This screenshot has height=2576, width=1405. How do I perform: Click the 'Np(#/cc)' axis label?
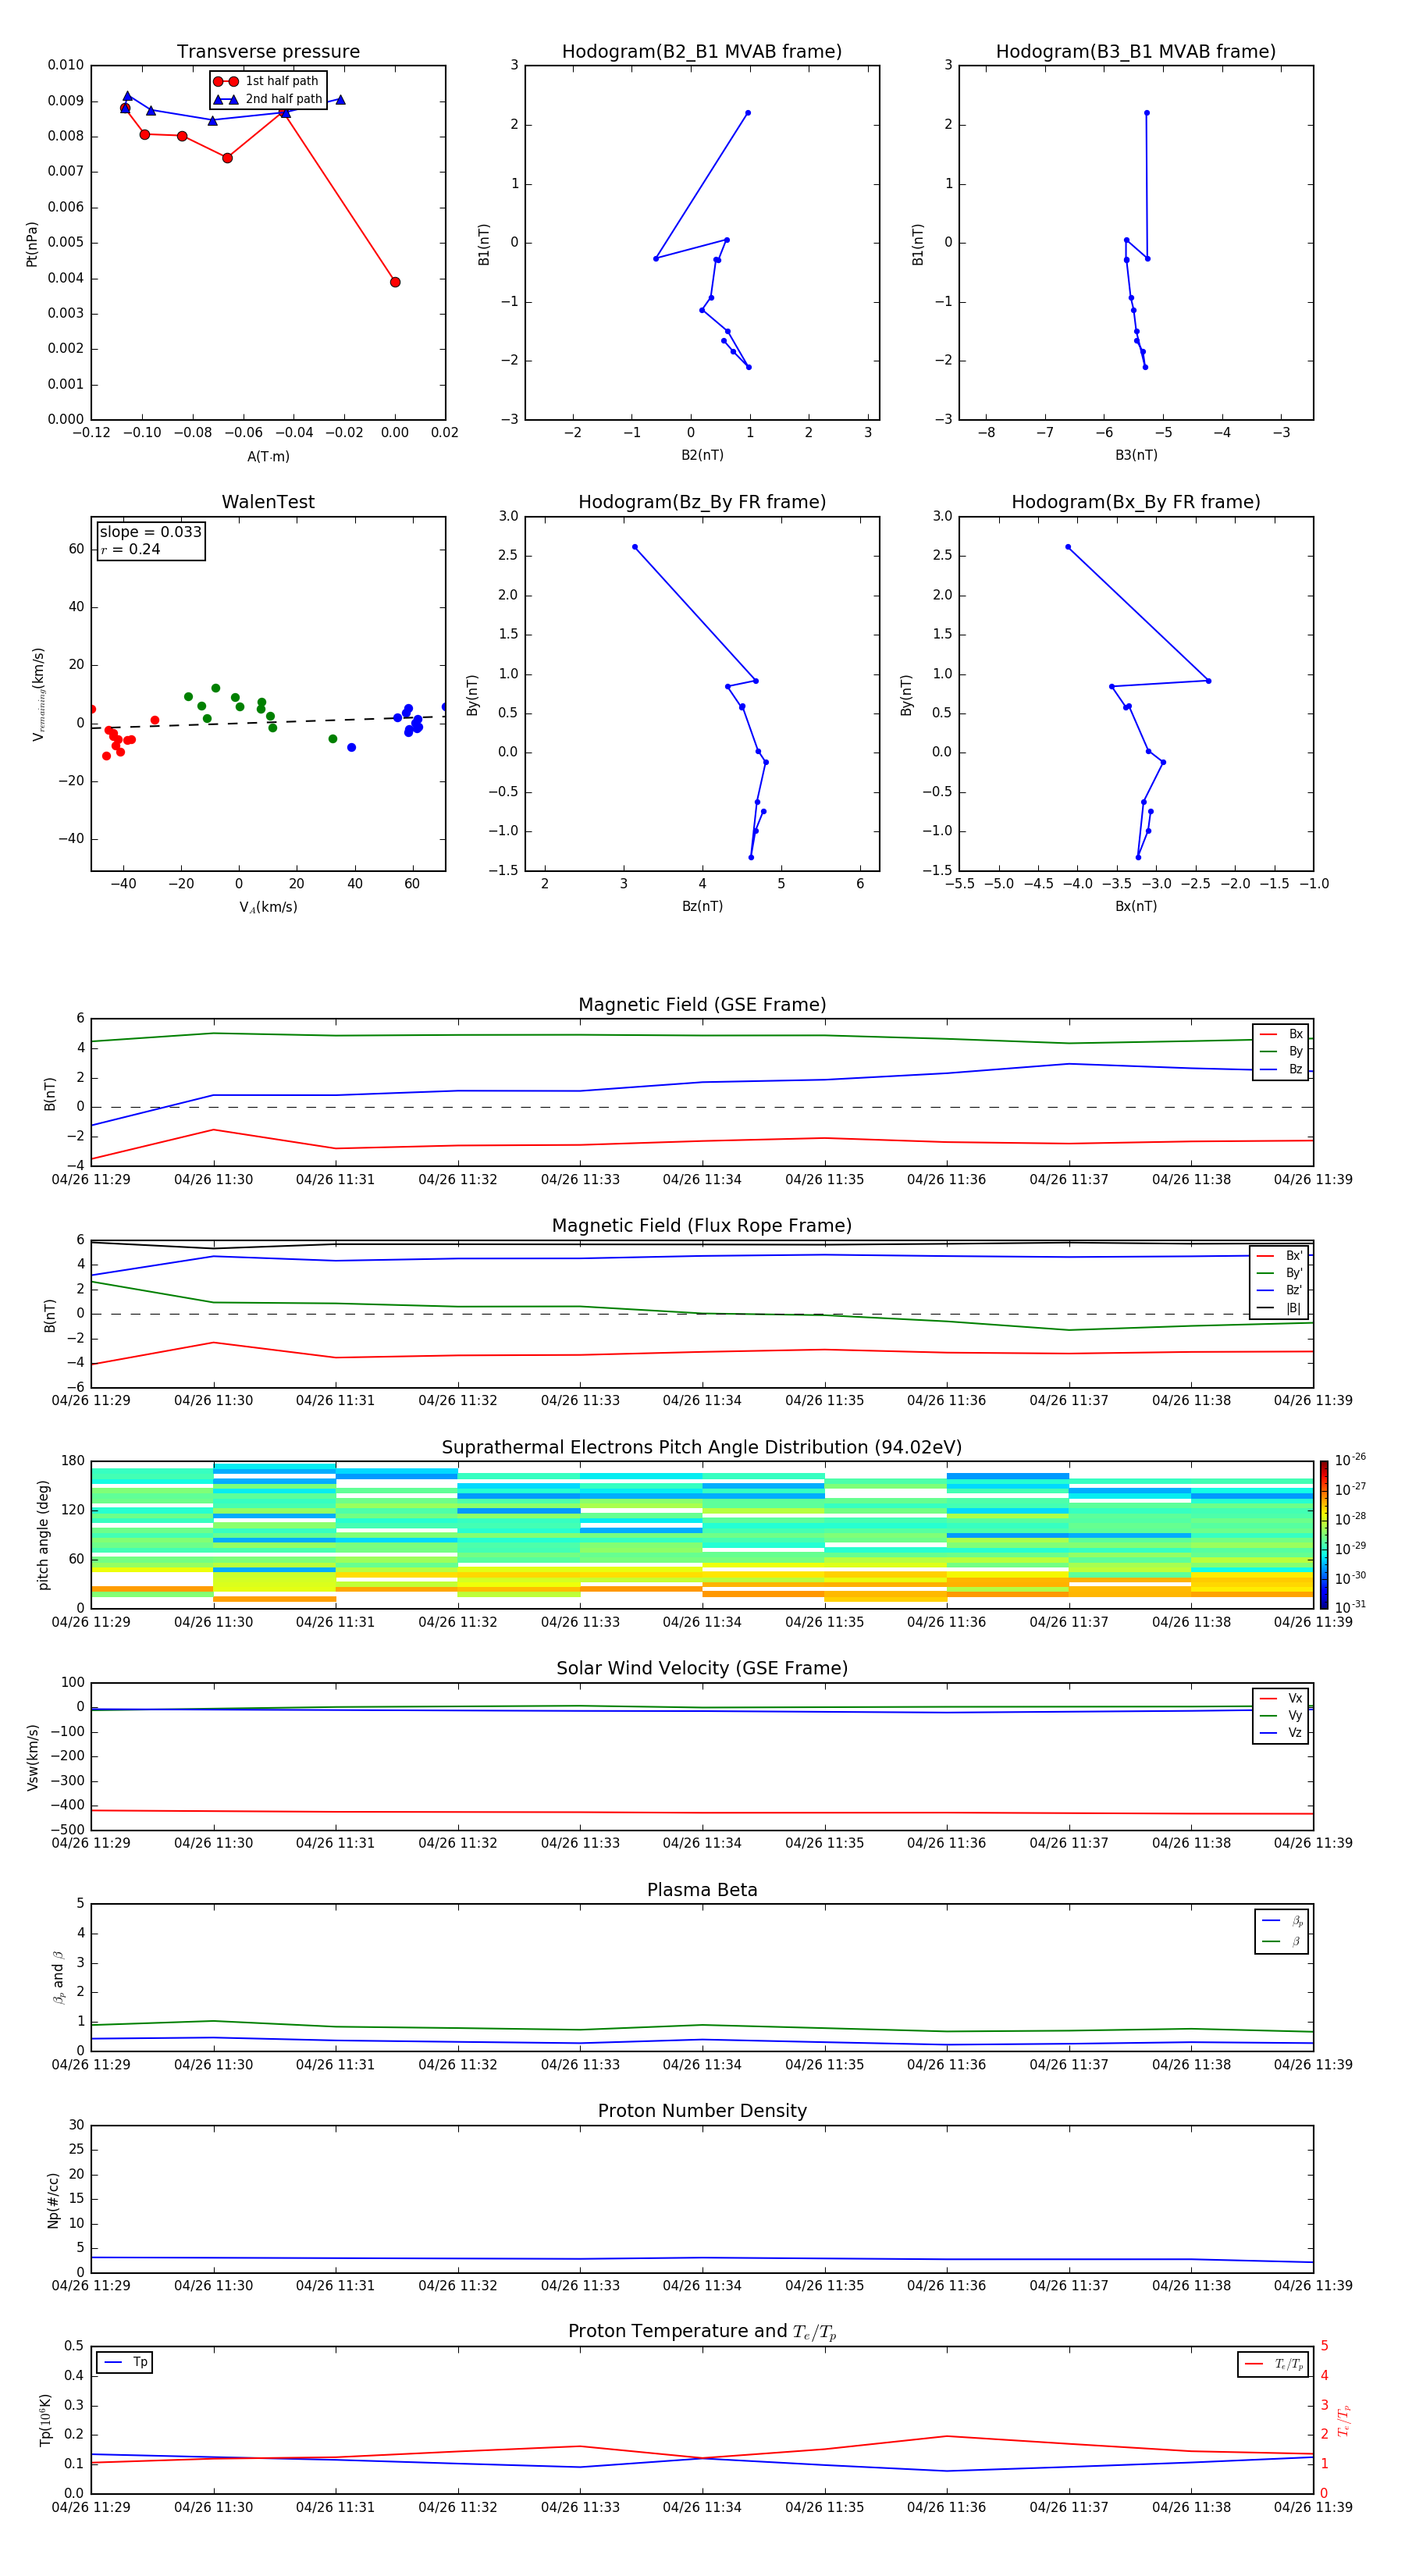pyautogui.click(x=53, y=2200)
